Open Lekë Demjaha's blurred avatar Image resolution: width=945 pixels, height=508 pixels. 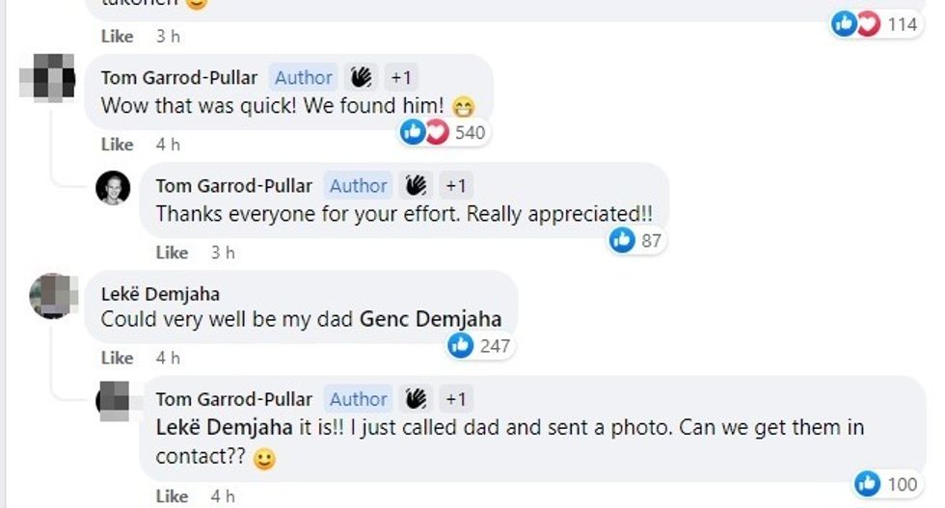[x=53, y=295]
